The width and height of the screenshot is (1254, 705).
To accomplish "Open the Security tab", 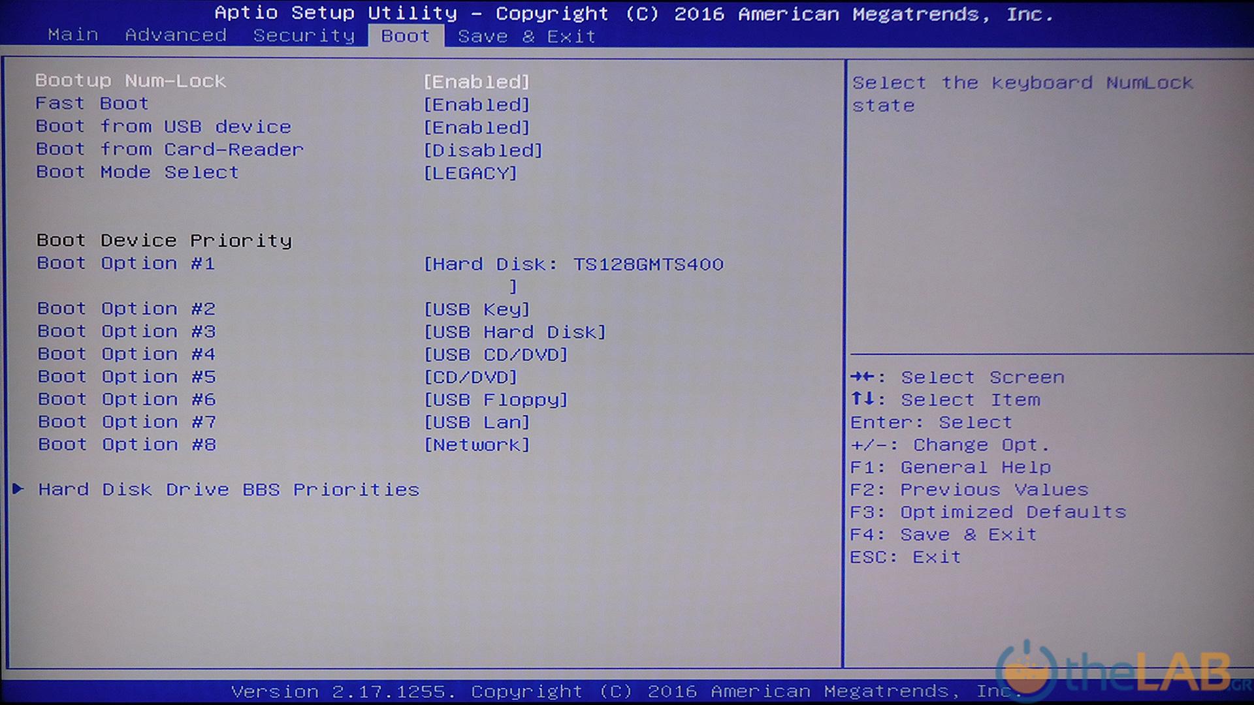I will point(304,35).
